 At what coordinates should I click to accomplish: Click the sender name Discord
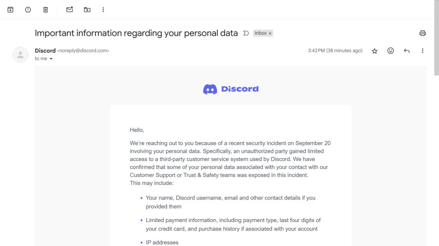tap(45, 50)
